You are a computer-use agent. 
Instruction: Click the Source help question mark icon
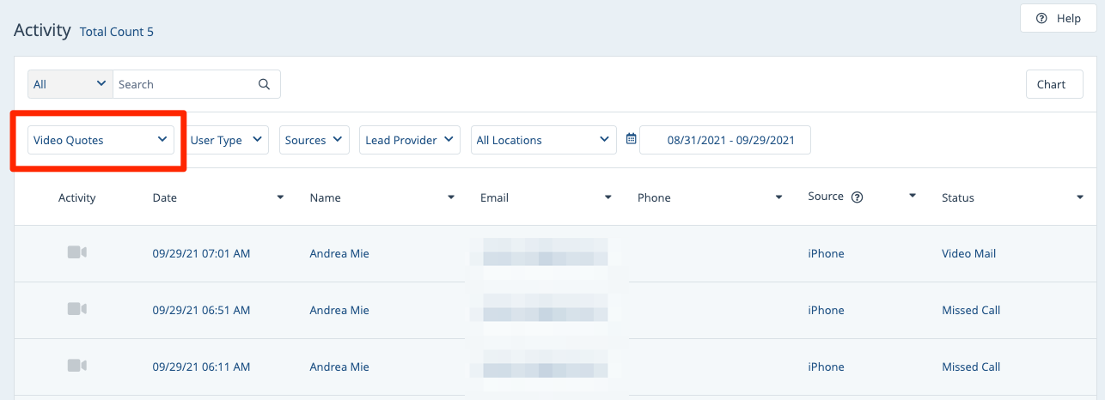click(857, 197)
